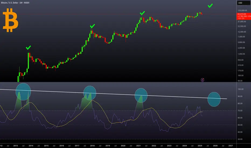Click the purple lightning bolt icon
251x148 pixels.
click(203, 80)
